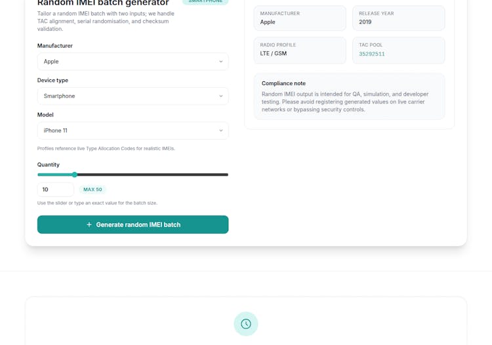Click the MAX 50 badge
Screen dimensions: 492x345
click(x=92, y=190)
